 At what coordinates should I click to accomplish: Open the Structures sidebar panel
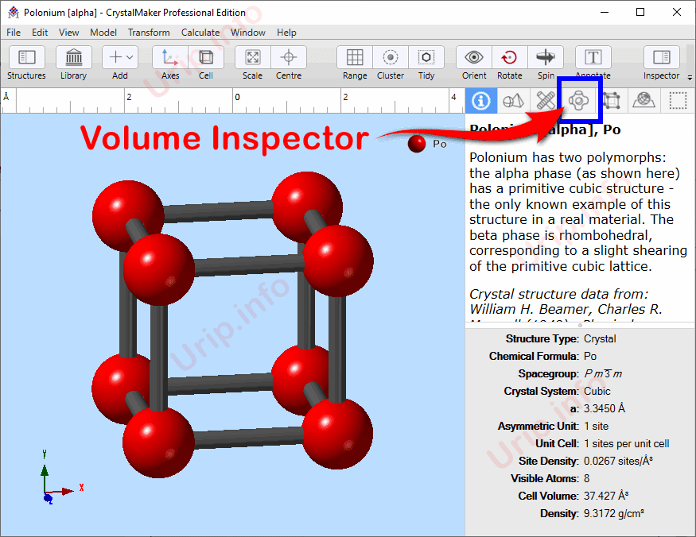click(x=26, y=57)
